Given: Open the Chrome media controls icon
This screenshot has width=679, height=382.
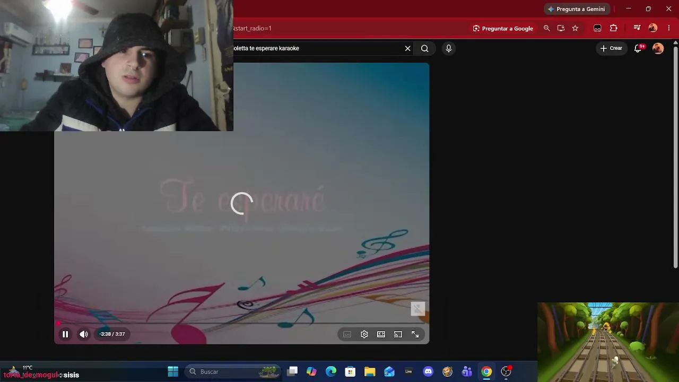Looking at the screenshot, I should tap(637, 28).
